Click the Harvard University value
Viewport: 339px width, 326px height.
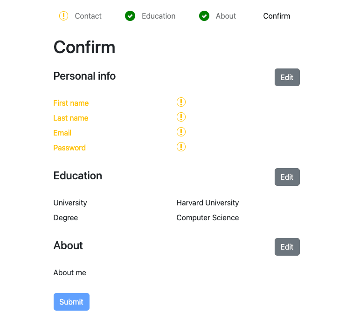point(208,203)
